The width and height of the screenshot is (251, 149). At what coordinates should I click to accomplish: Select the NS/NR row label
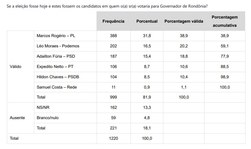pyautogui.click(x=43, y=107)
